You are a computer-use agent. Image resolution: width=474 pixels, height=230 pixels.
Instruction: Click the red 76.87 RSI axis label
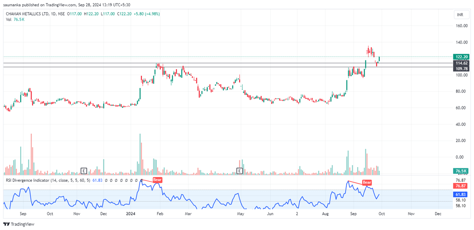[x=461, y=186]
